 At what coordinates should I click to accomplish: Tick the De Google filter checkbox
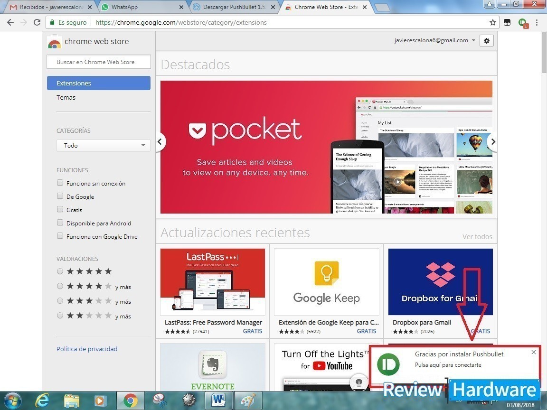60,196
